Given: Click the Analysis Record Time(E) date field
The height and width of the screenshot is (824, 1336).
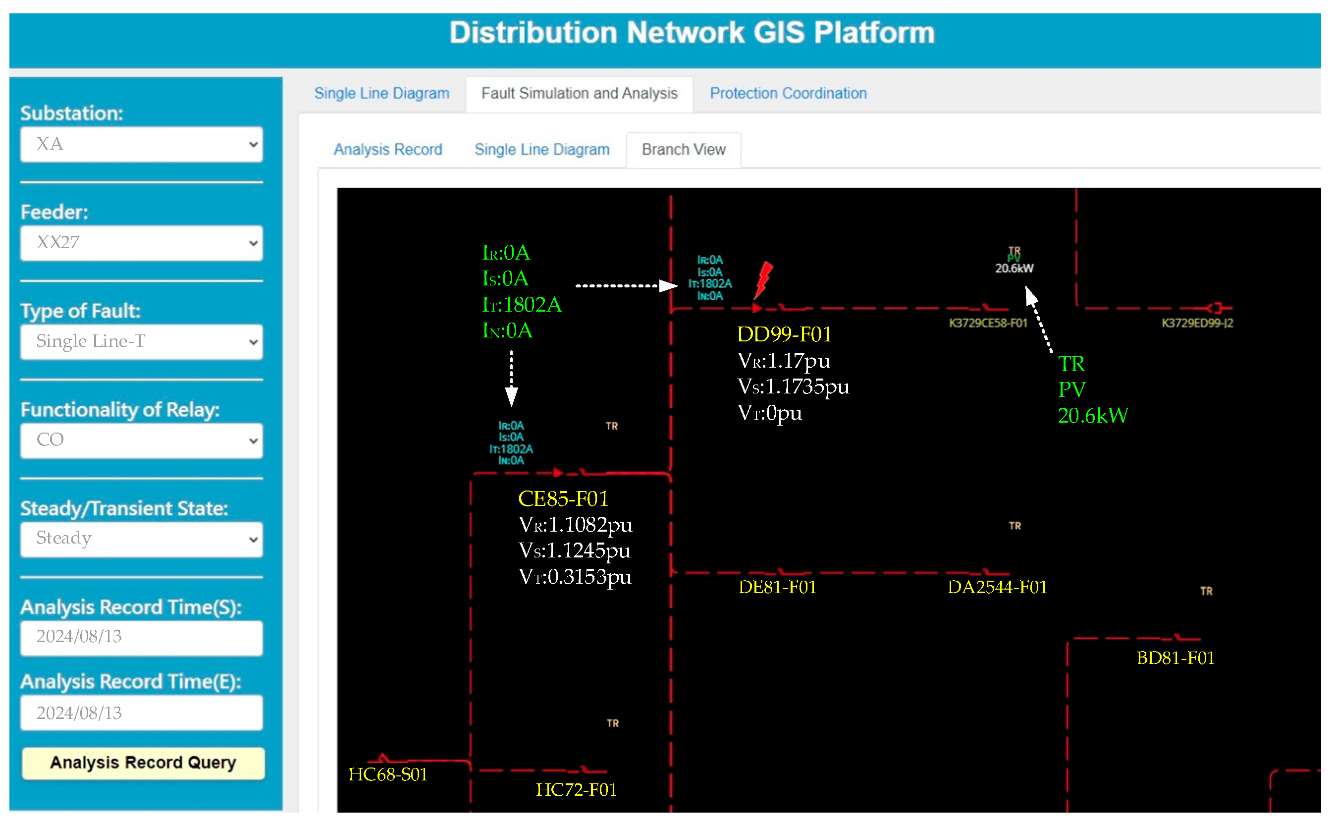Looking at the screenshot, I should point(142,714).
